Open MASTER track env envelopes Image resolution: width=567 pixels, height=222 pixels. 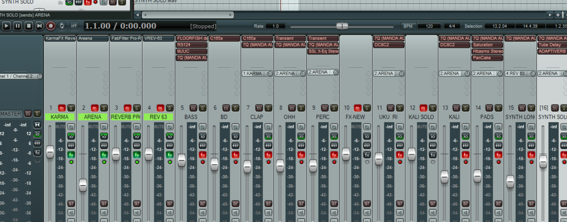[37, 143]
